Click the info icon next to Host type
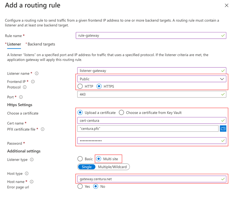 [27, 173]
